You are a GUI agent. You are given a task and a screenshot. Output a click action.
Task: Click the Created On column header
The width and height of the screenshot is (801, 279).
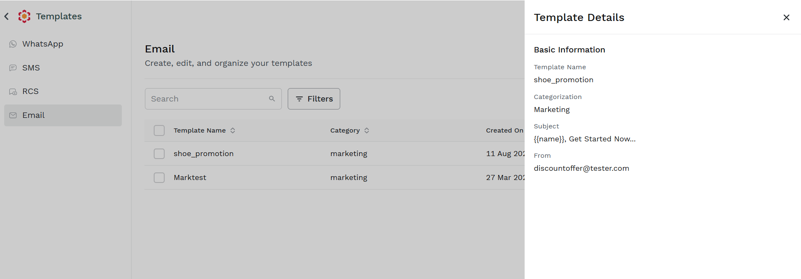click(504, 130)
